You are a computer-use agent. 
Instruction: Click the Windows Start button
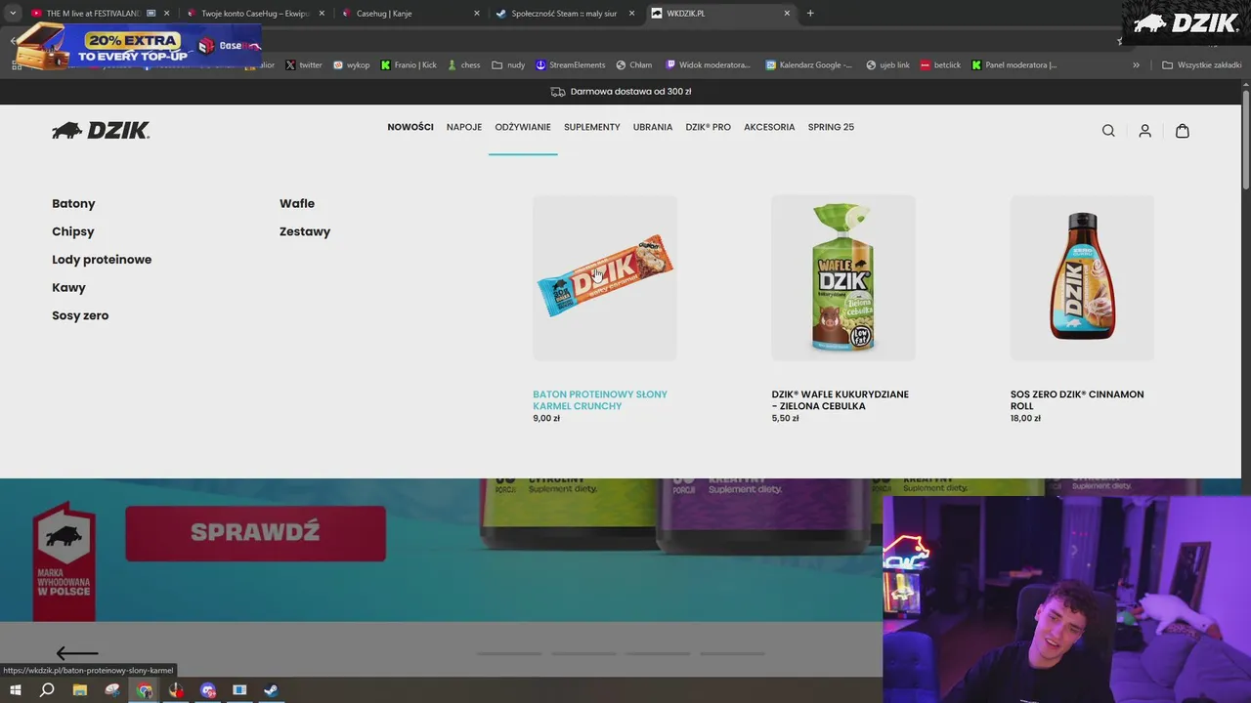click(15, 690)
